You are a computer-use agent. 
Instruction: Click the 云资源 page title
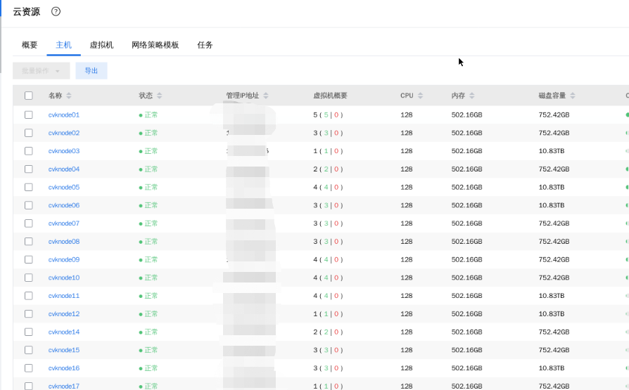click(27, 12)
